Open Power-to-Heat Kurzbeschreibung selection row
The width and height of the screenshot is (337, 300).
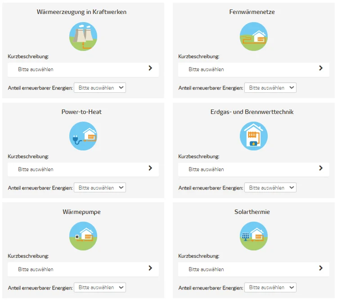(x=83, y=169)
